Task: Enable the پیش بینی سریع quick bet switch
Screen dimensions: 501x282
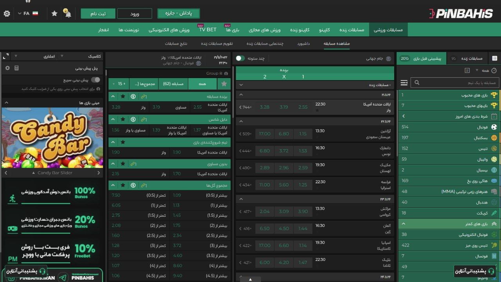Action: [x=95, y=80]
